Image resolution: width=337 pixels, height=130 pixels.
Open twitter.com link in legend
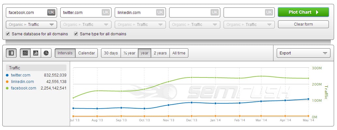tap(21, 75)
